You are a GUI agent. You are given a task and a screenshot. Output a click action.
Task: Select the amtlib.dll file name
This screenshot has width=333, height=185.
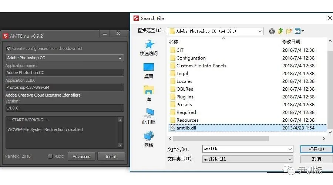(x=186, y=128)
